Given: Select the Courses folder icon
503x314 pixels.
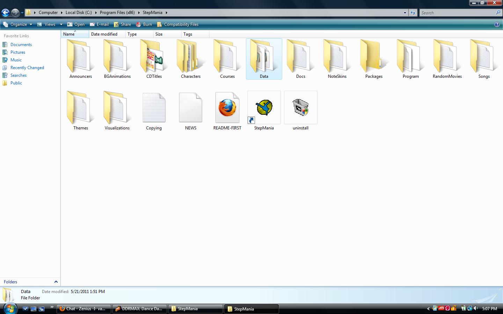Looking at the screenshot, I should (x=227, y=56).
